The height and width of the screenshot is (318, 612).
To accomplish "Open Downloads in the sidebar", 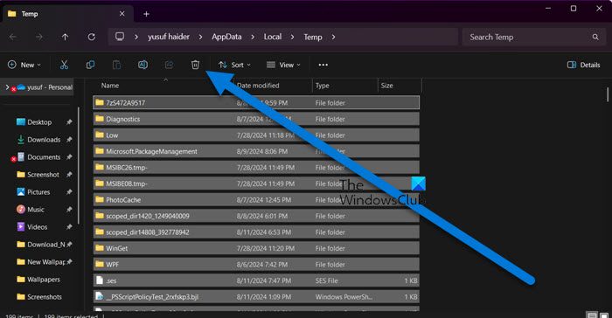I will pyautogui.click(x=39, y=140).
